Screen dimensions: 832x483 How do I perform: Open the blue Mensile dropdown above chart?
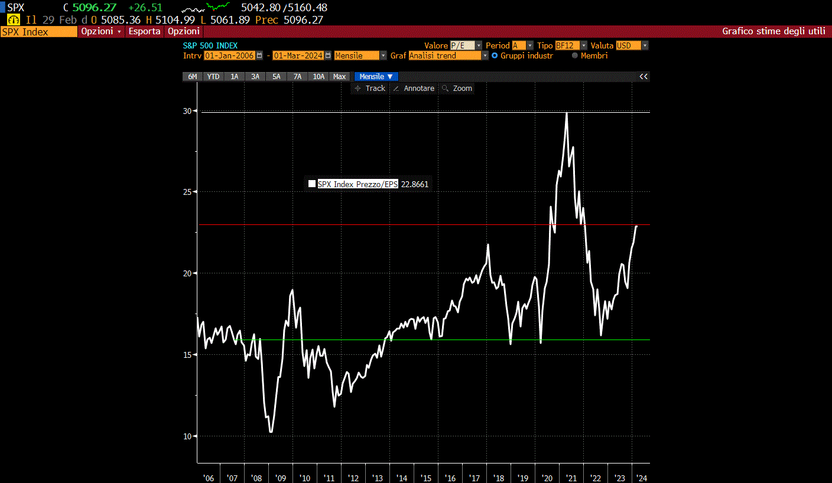(376, 77)
